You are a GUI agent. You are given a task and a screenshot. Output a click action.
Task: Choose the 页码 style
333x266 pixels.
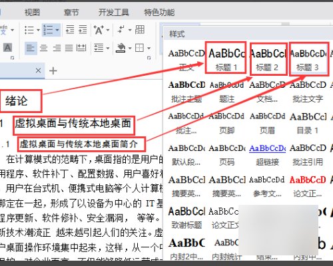point(226,155)
